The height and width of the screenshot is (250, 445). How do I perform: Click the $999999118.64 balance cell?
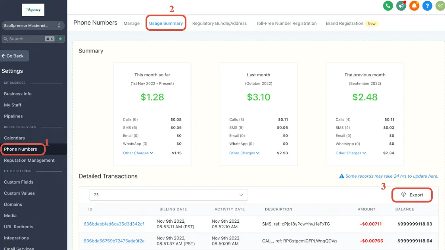pos(414,241)
